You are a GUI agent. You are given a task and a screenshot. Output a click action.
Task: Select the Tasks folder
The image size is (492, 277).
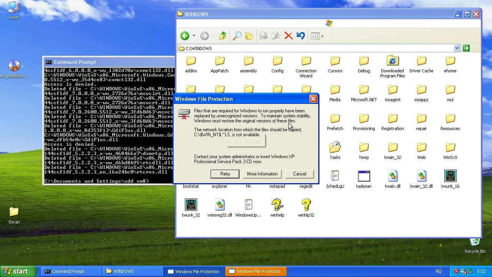(x=335, y=151)
